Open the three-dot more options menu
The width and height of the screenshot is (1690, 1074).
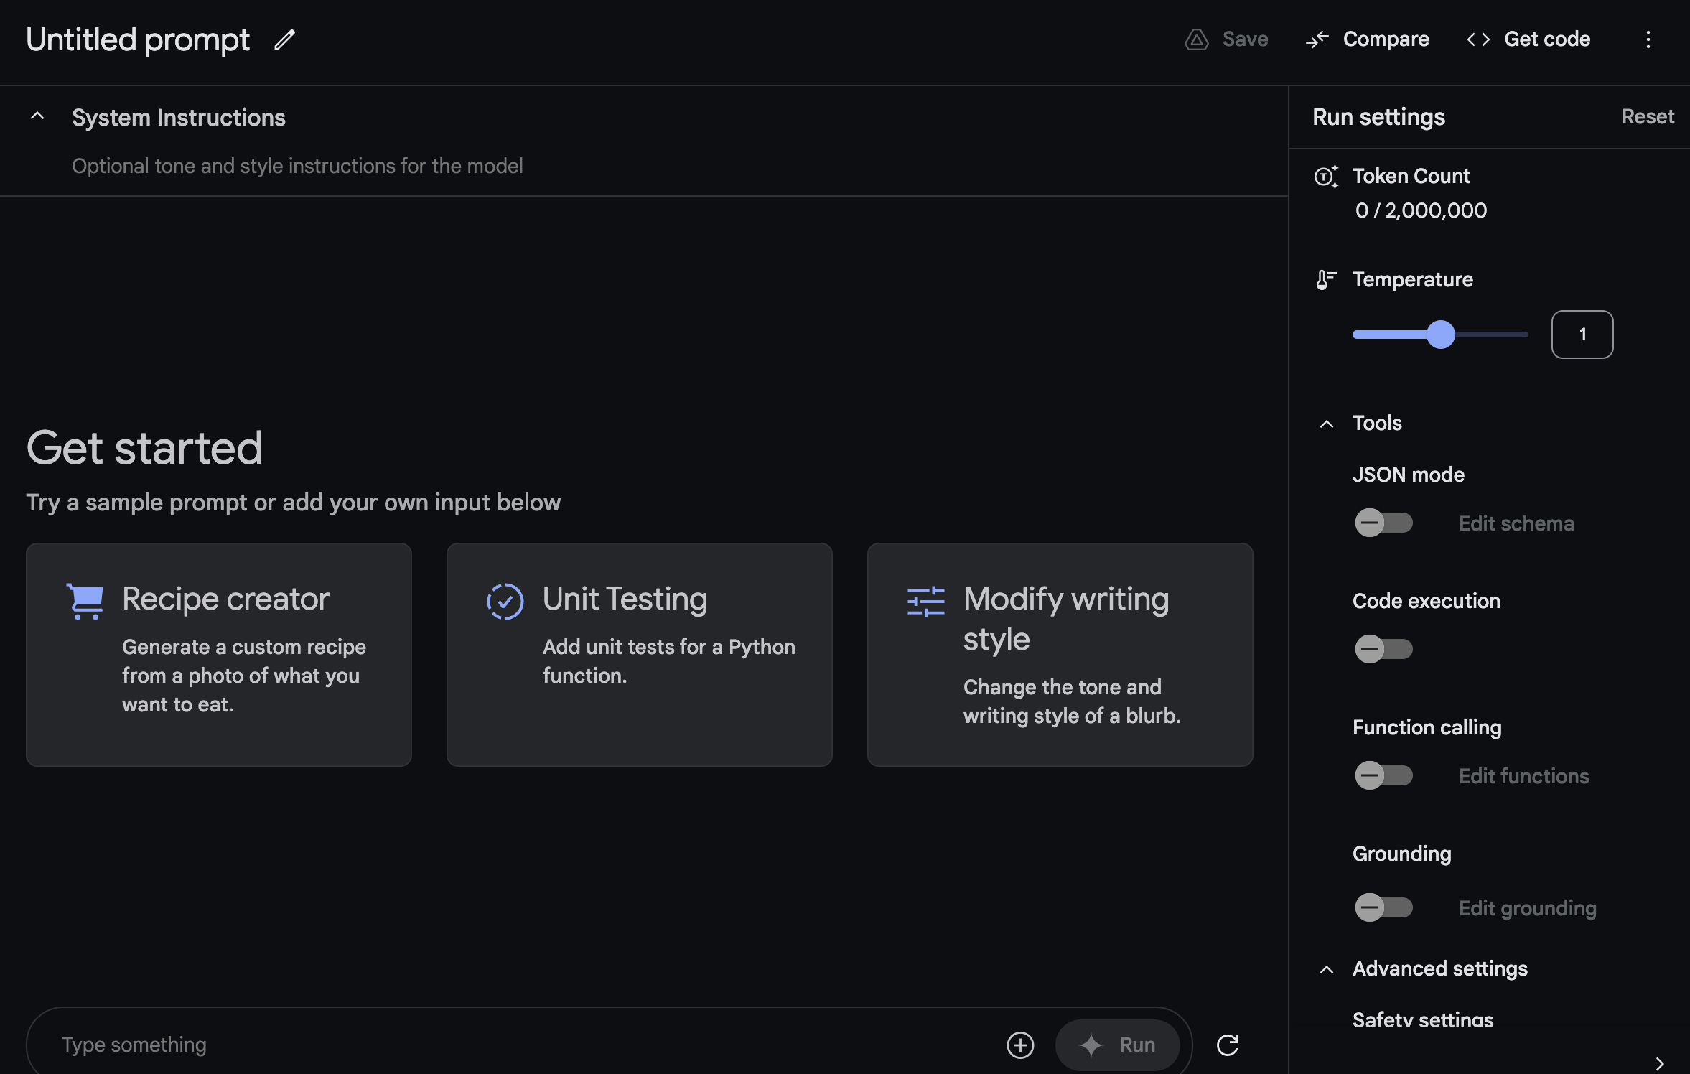tap(1648, 39)
